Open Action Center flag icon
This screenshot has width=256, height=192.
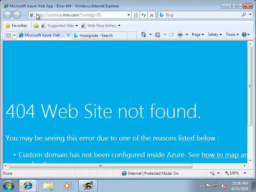[x=208, y=186]
